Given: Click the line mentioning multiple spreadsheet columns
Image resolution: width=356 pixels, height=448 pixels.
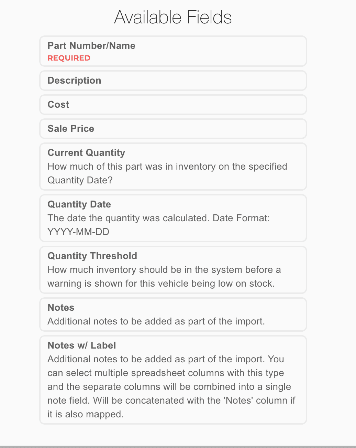Looking at the screenshot, I should click(x=166, y=373).
